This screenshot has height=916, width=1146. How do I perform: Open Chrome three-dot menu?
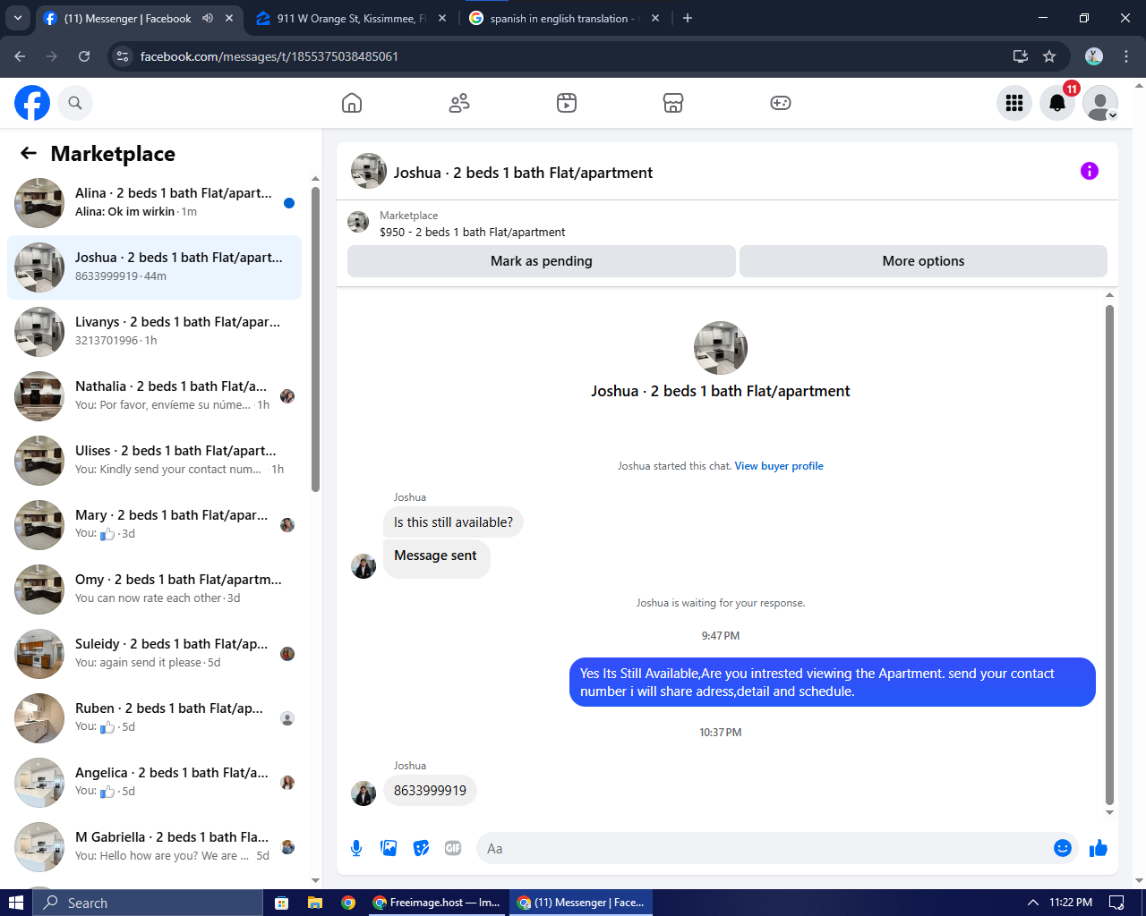pyautogui.click(x=1126, y=56)
